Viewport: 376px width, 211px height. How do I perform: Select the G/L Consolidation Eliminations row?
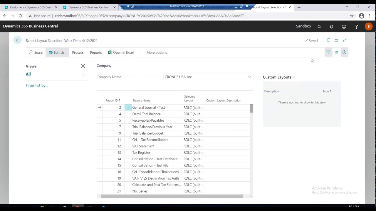pyautogui.click(x=173, y=172)
